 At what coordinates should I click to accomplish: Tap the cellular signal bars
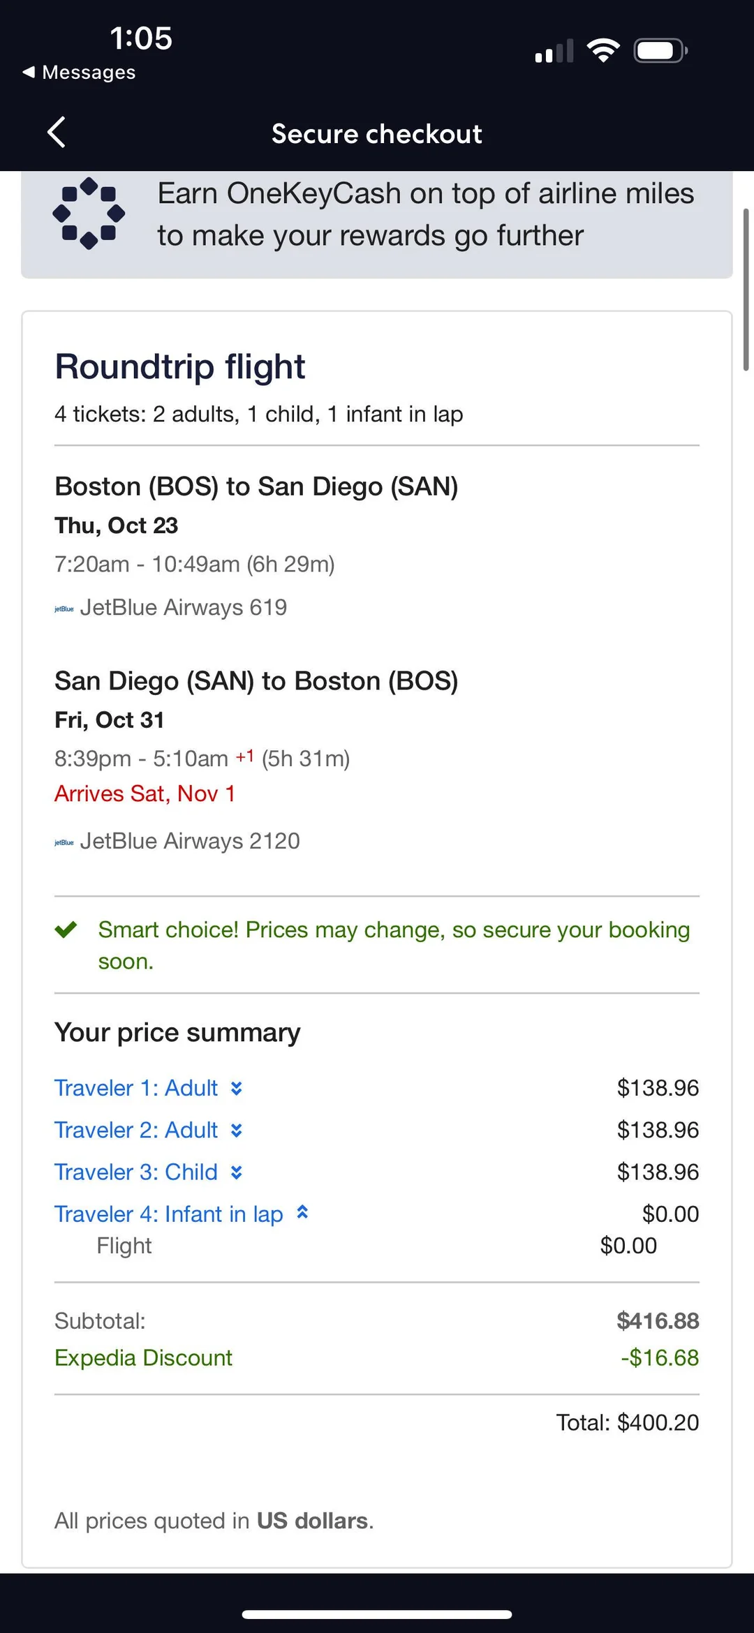pos(554,51)
